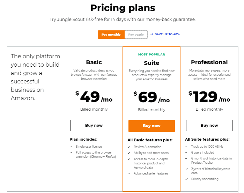The height and width of the screenshot is (193, 244).
Task: Click checkmark beside Full access to browser extension
Action: (71, 153)
